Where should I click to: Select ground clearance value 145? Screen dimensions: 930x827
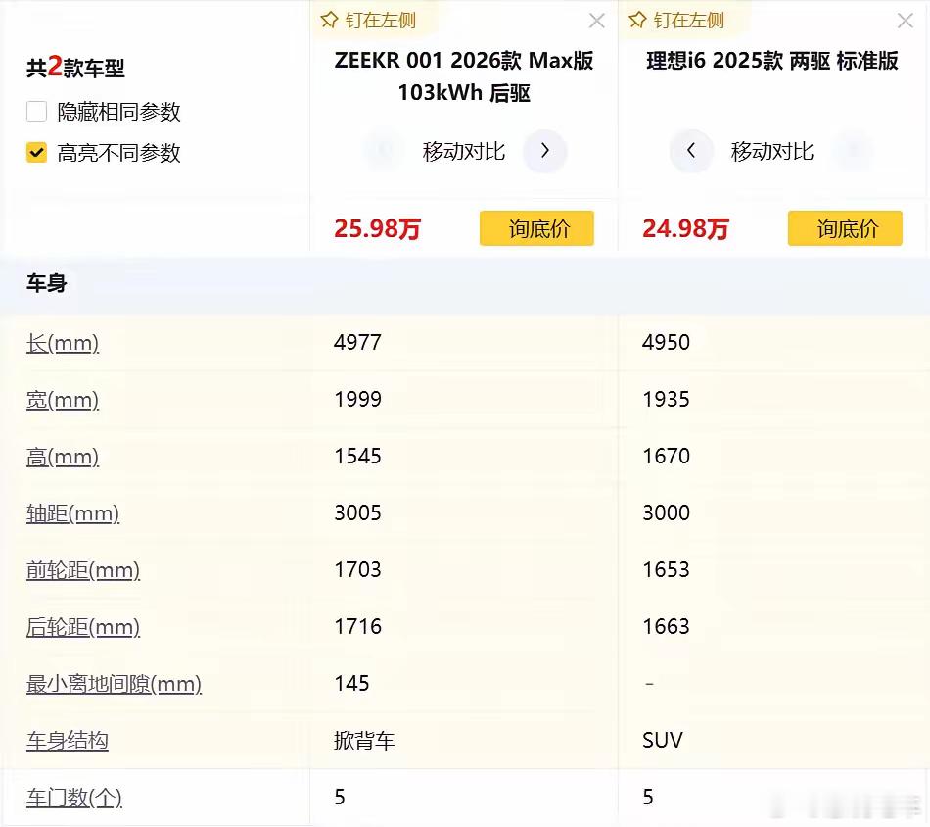click(x=351, y=683)
